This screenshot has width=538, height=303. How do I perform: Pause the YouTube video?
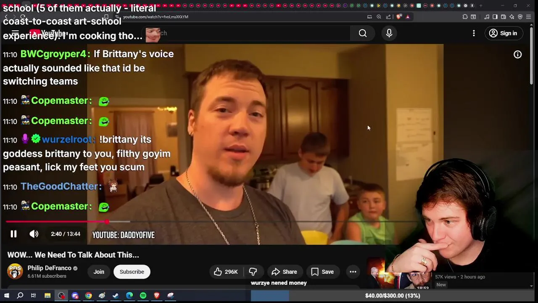coord(13,234)
